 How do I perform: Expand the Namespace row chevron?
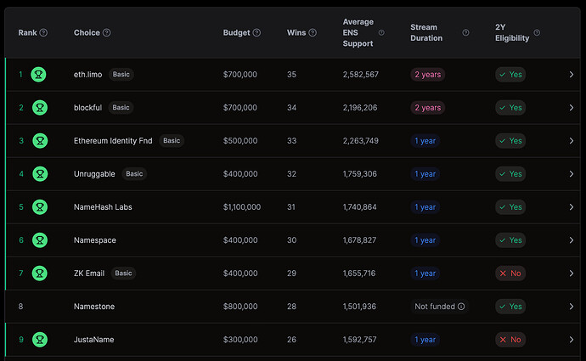point(571,240)
